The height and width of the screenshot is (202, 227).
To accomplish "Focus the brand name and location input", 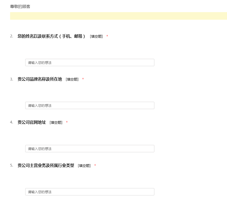I will pyautogui.click(x=90, y=106).
